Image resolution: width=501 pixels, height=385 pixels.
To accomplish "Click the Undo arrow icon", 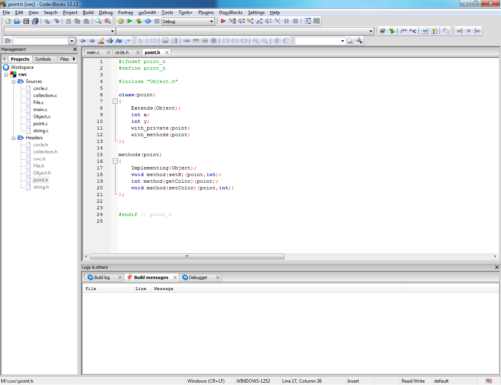I will tap(47, 21).
